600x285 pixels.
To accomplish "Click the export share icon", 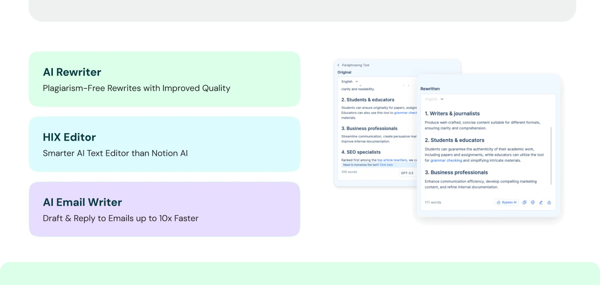I will click(549, 202).
